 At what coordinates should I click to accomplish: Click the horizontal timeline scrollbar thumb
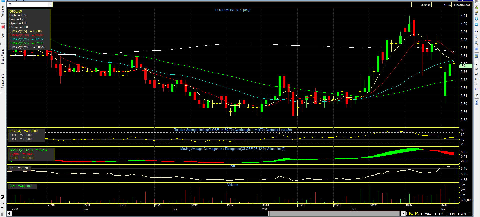(x=334, y=214)
